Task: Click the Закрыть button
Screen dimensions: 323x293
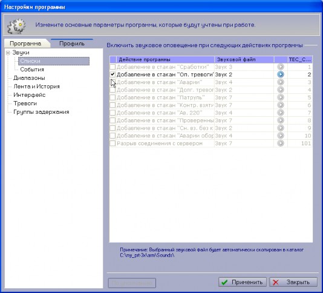Action: (x=293, y=282)
